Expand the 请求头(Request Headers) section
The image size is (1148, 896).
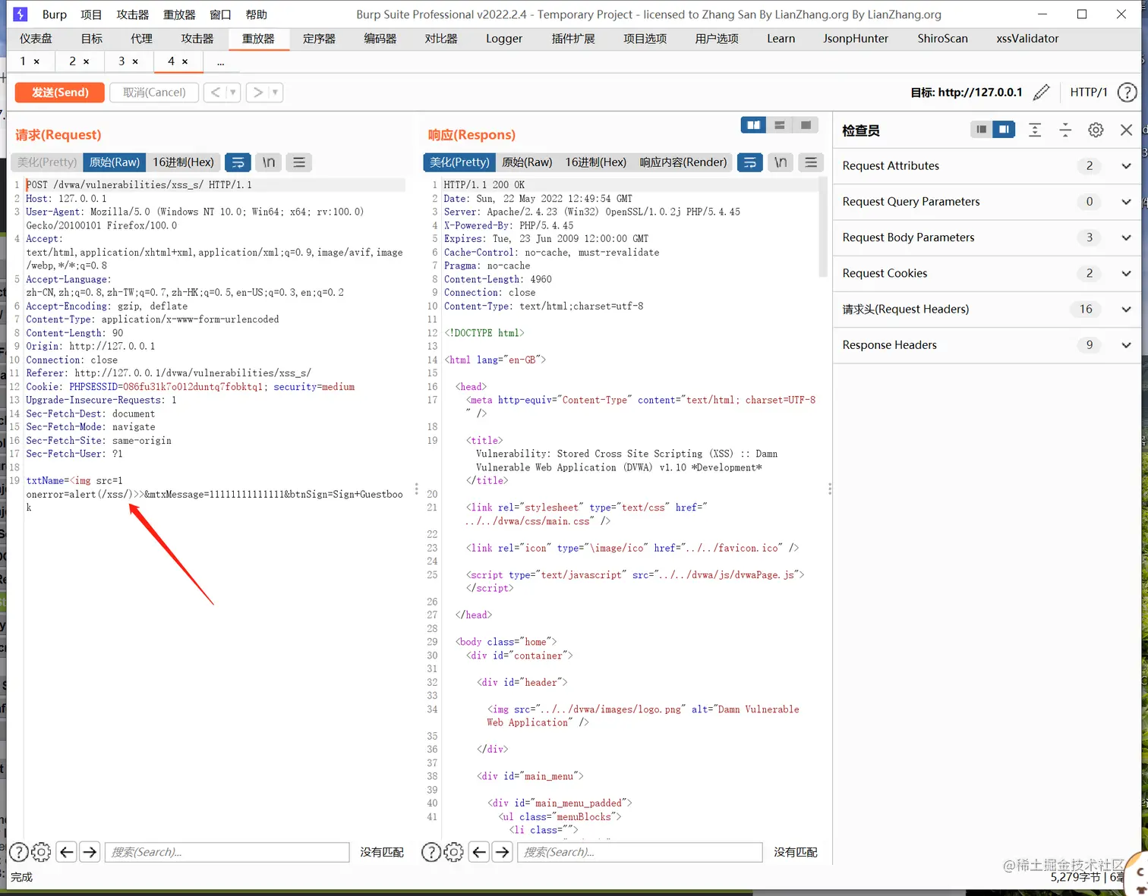click(987, 310)
